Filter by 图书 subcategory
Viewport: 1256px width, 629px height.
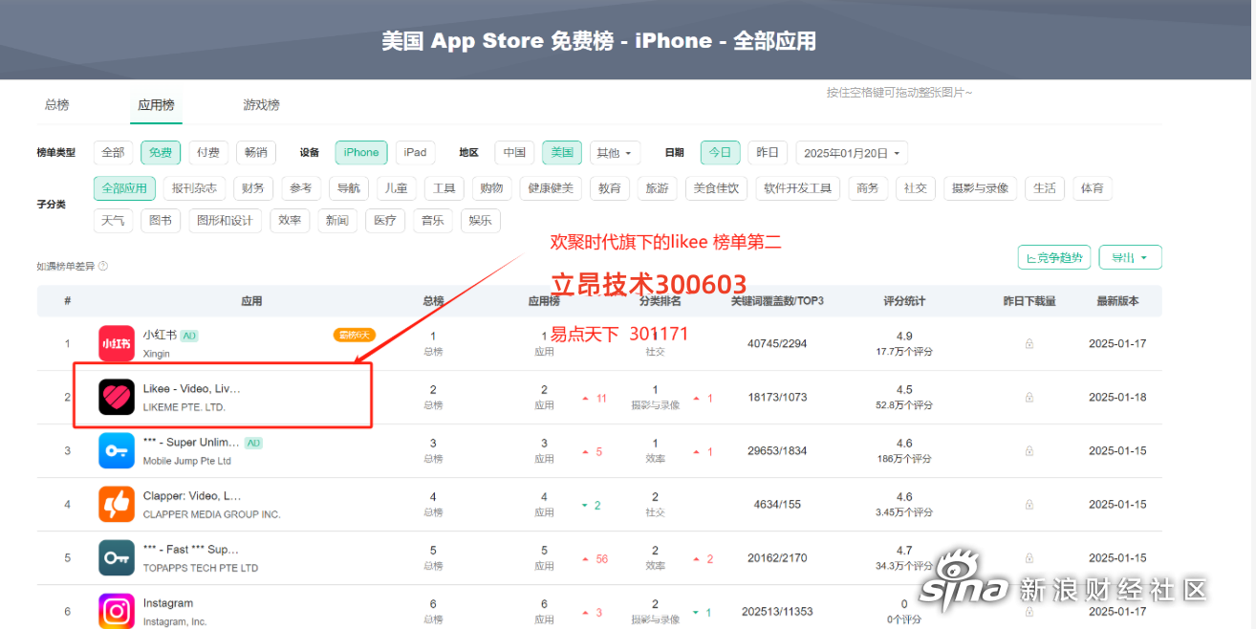coord(161,221)
